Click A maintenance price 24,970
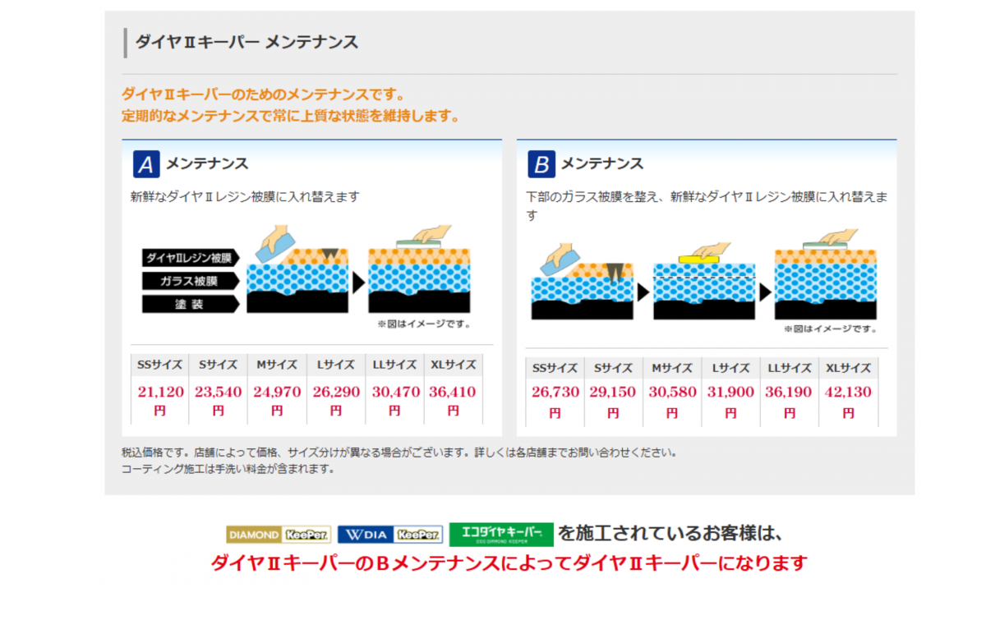The image size is (986, 620). (277, 393)
